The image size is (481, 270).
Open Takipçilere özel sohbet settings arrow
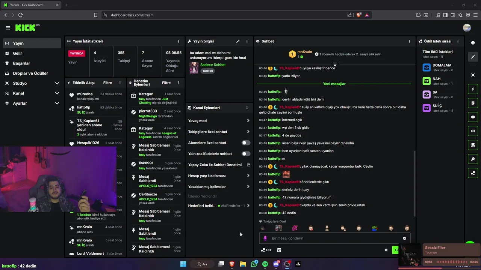point(248,132)
